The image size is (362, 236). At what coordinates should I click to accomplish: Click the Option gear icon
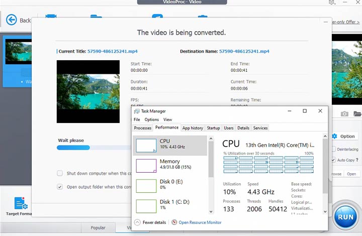coord(334,136)
